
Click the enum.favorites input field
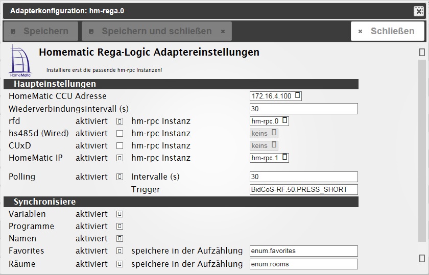click(303, 251)
